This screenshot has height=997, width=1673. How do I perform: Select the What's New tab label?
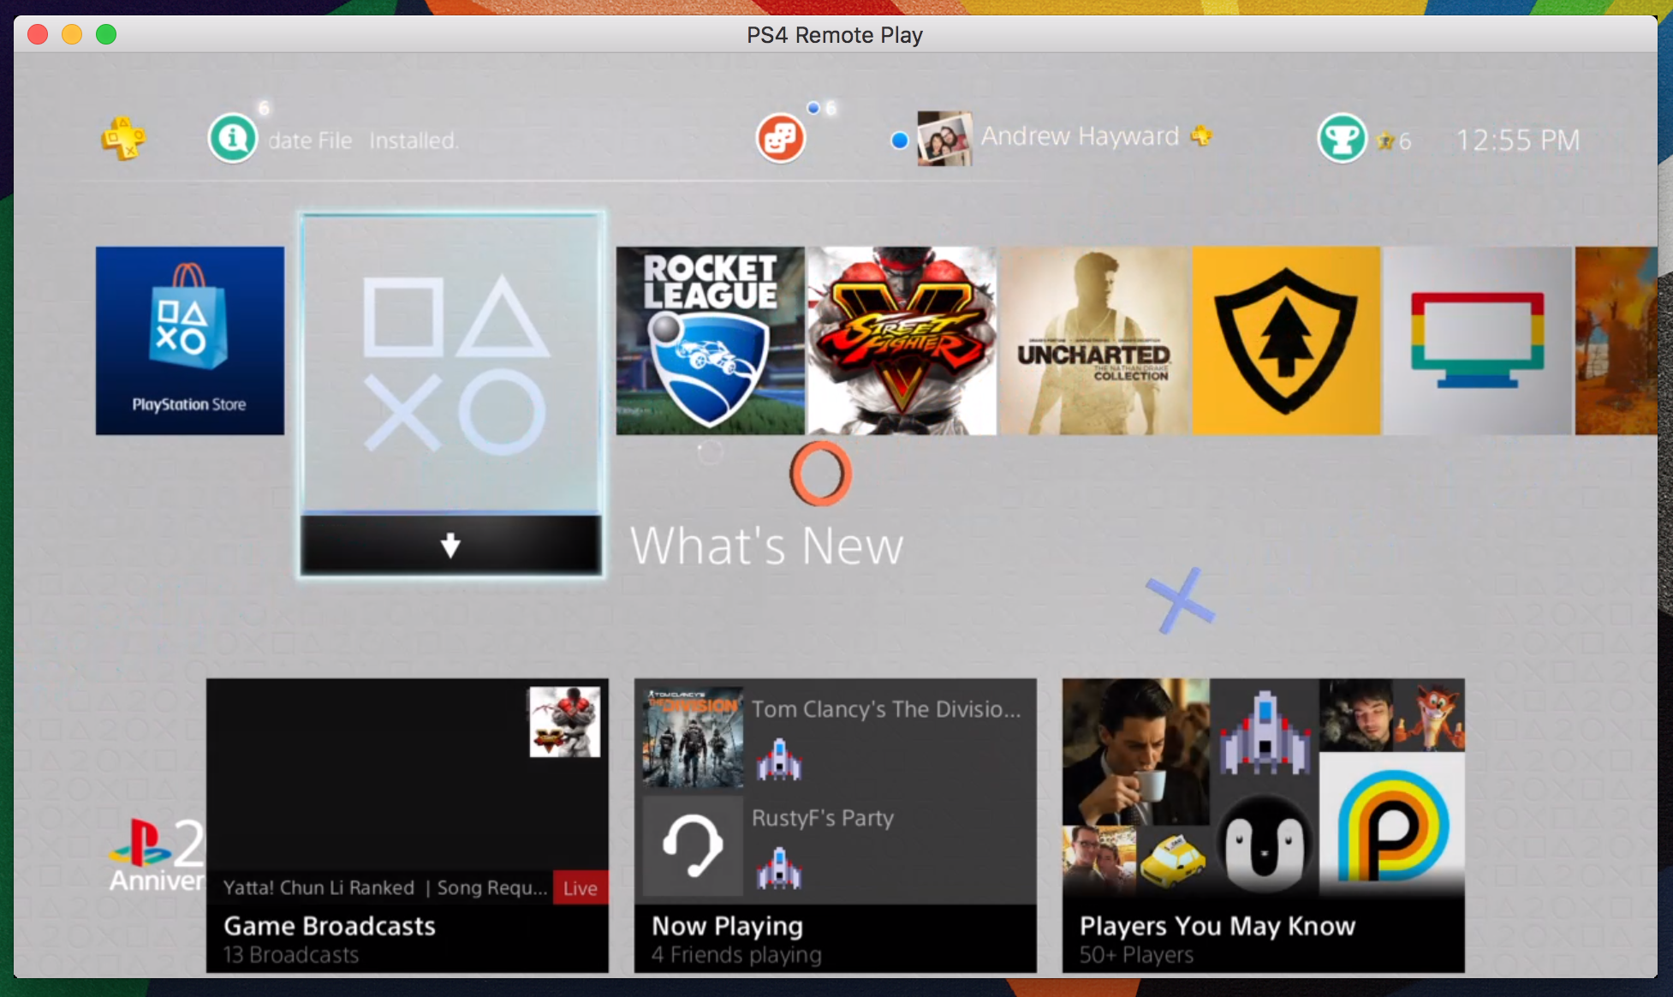[764, 545]
